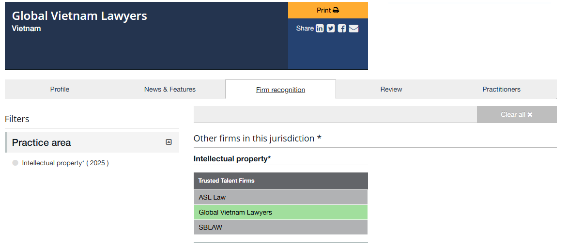
Task: Select highlighted Global Vietnam Lawyers row
Action: point(235,212)
